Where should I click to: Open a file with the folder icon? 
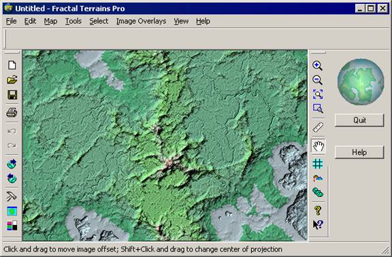pos(12,80)
